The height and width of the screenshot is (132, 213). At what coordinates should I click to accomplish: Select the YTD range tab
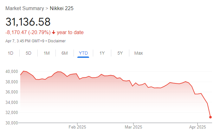tap(83, 53)
